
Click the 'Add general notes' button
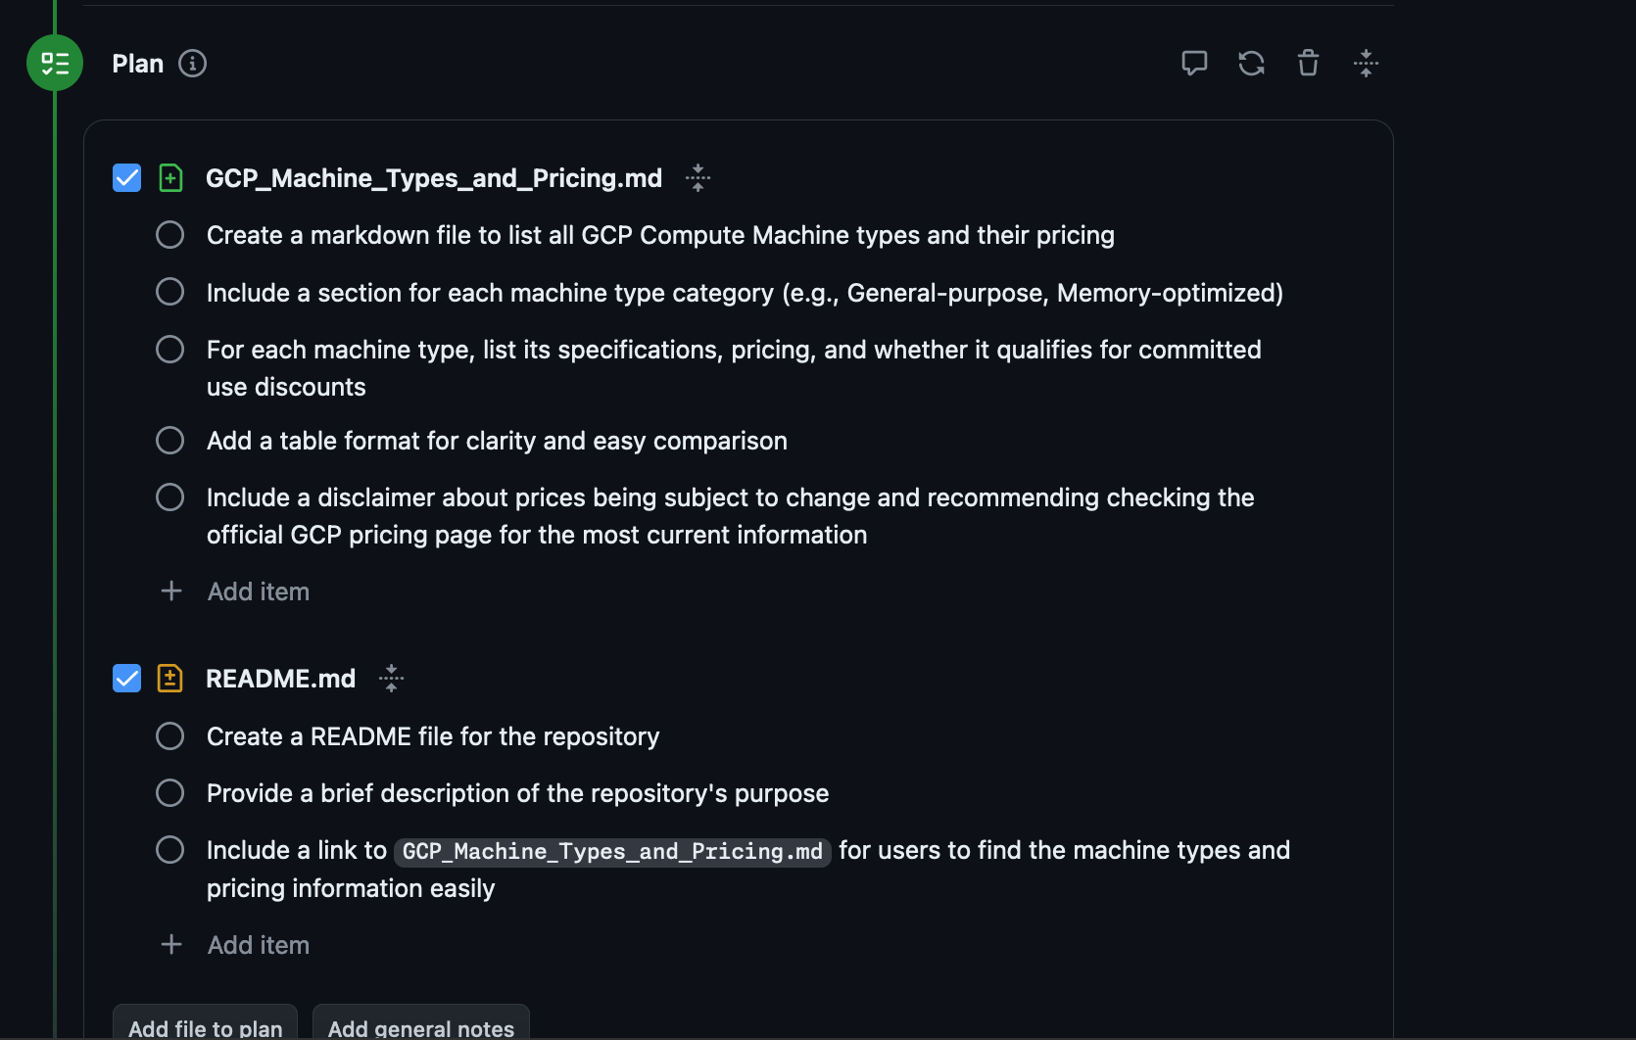point(420,1026)
